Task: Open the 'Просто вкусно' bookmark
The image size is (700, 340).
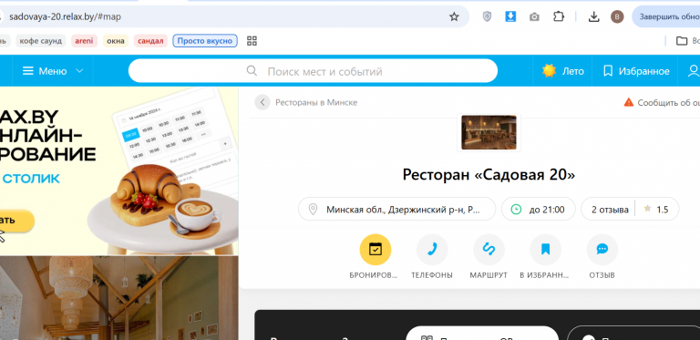Action: [x=205, y=41]
